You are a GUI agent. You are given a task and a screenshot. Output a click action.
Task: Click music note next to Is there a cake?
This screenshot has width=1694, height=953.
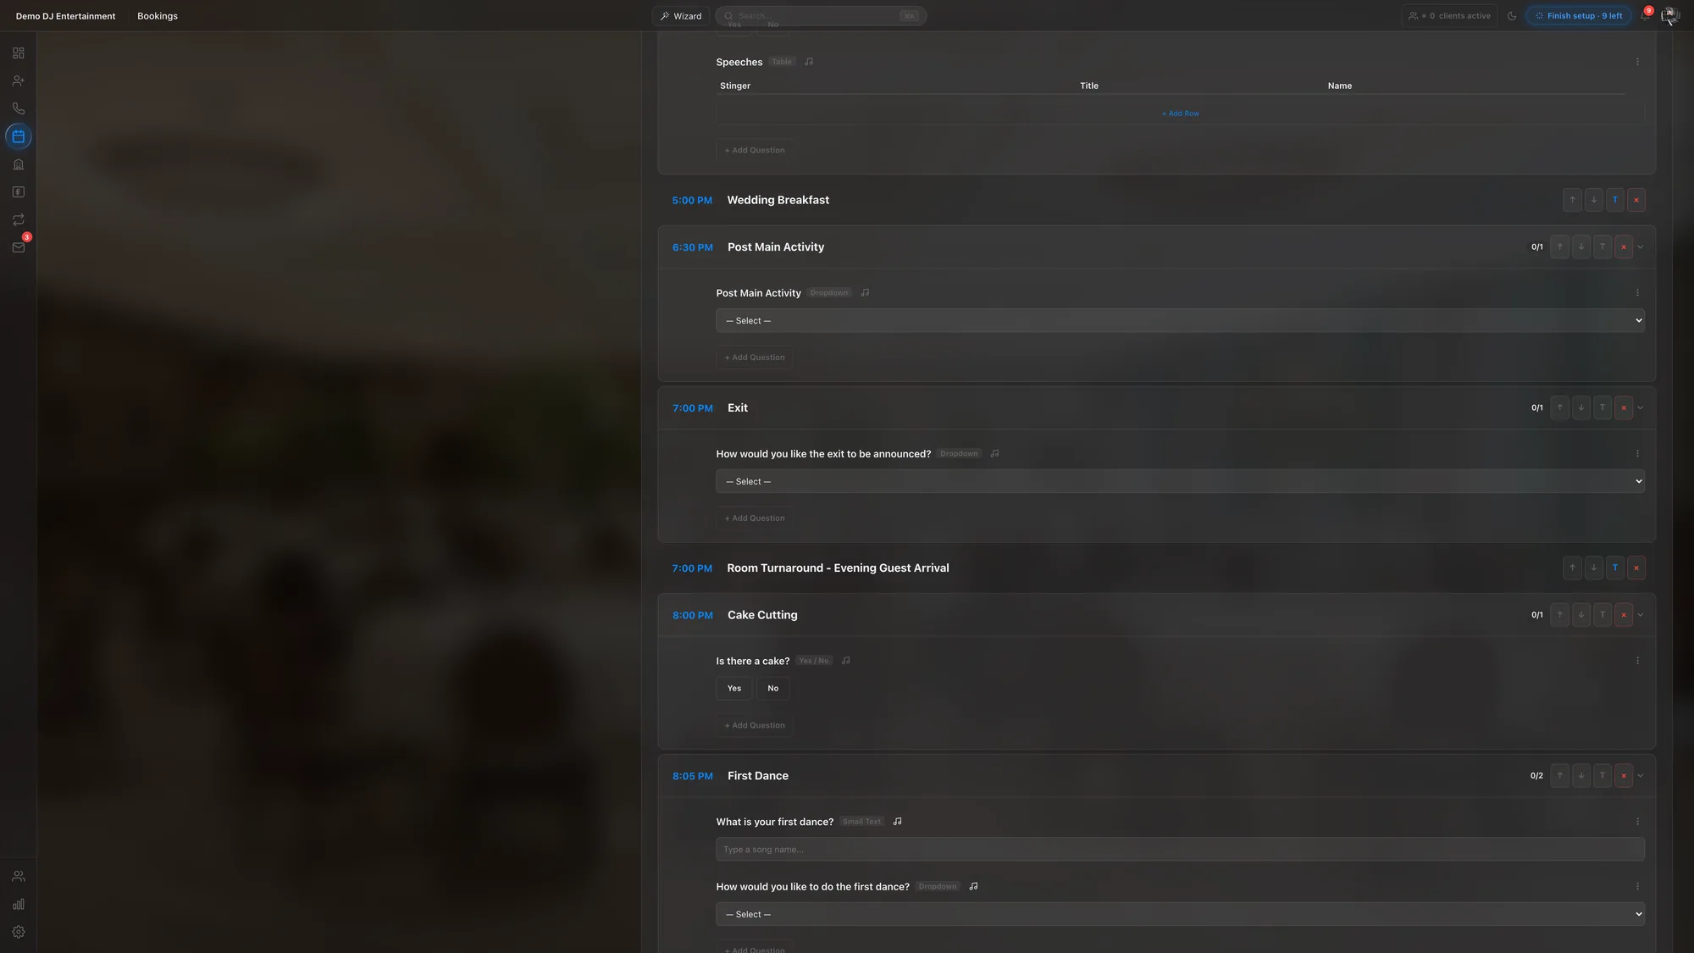(x=845, y=661)
